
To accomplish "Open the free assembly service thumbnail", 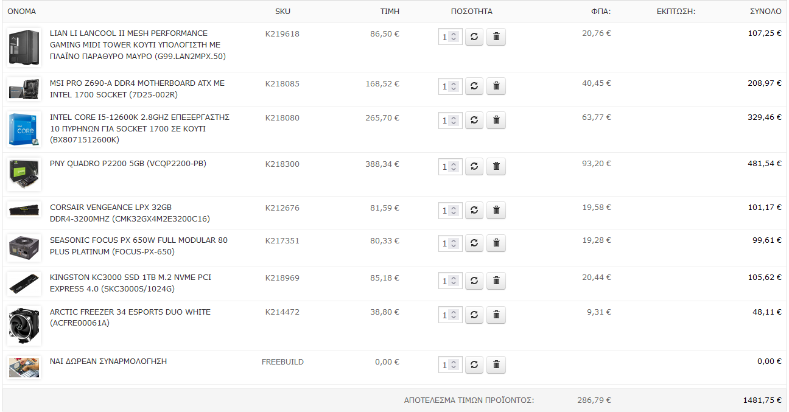I will pos(24,368).
